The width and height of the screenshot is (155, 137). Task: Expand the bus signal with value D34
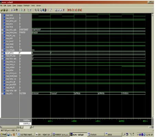pos(2,50)
